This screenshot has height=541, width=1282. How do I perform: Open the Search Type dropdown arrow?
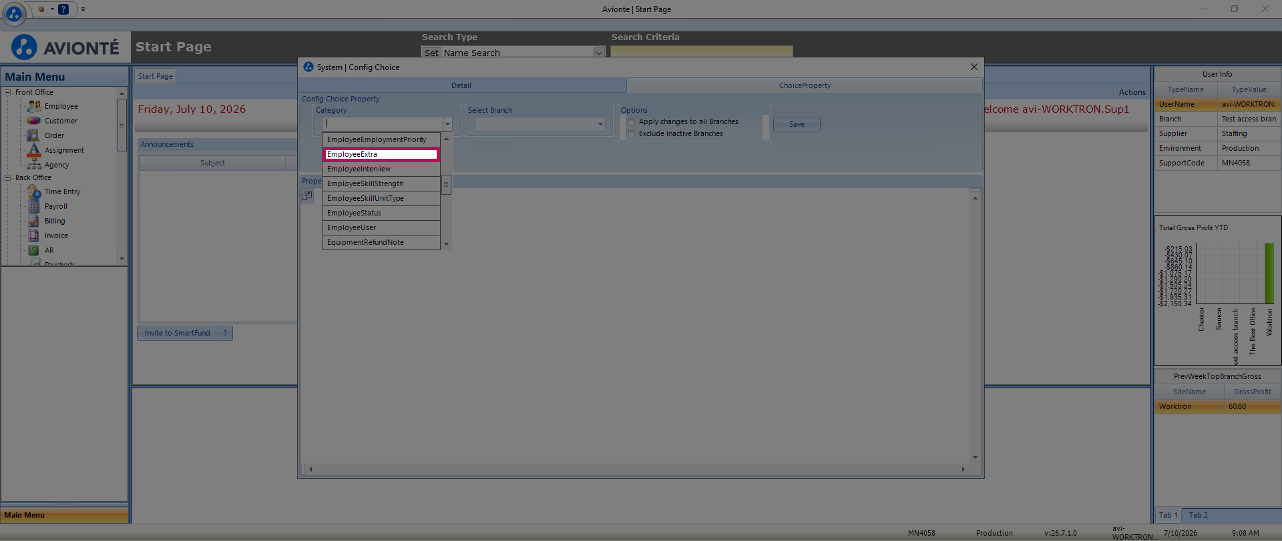pos(599,53)
